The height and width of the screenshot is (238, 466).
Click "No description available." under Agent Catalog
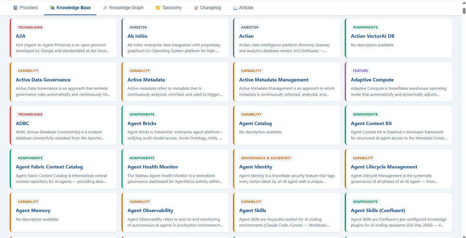261,132
